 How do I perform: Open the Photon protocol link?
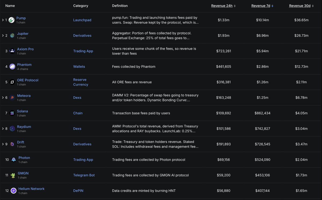[24, 158]
